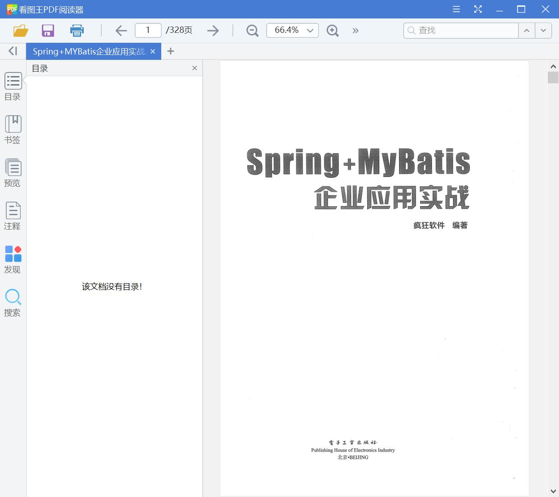The height and width of the screenshot is (497, 559).
Task: Click the 企业应用实战 subtitle on the page
Action: tap(392, 198)
